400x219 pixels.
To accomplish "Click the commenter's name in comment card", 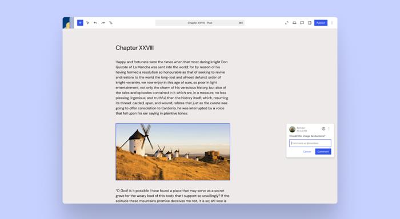I will pyautogui.click(x=301, y=128).
